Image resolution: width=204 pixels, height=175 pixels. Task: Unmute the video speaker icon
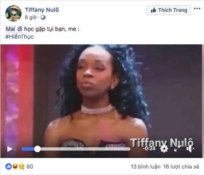[x=190, y=149]
